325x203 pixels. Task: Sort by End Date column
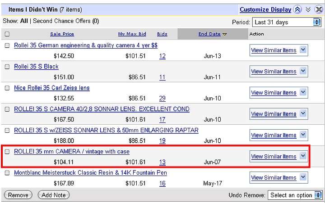pos(209,34)
